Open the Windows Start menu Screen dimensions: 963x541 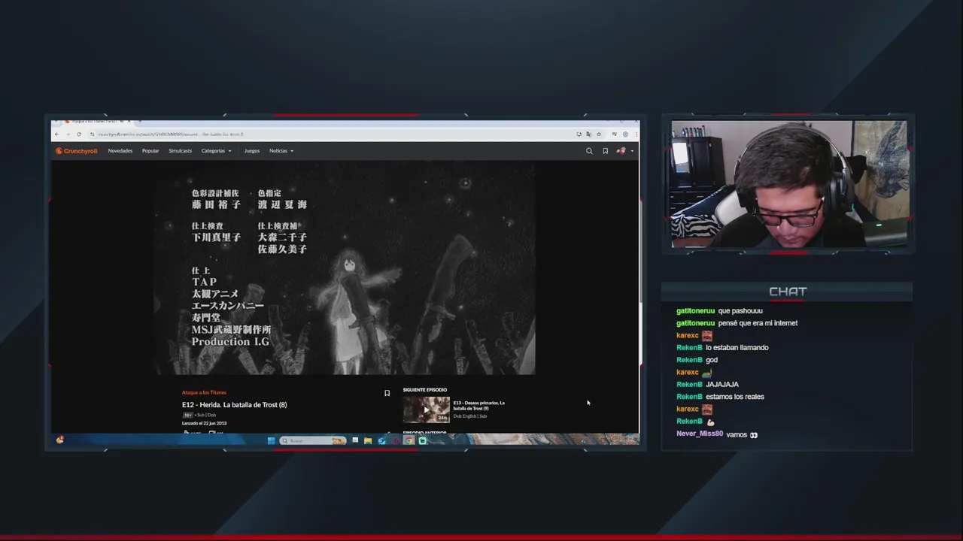coord(271,440)
